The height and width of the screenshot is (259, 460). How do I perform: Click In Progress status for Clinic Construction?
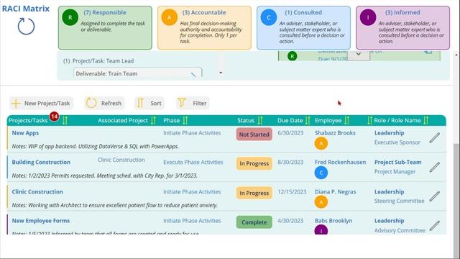(x=254, y=193)
